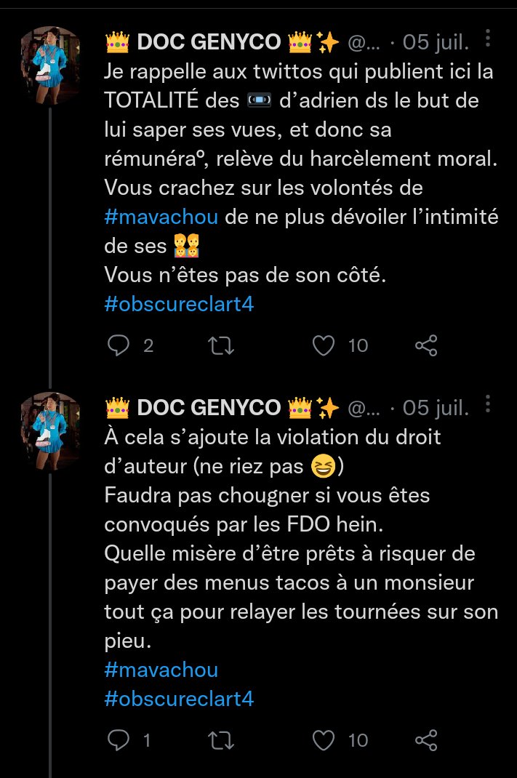Open the 05 juil. timestamp of second tweet
Viewport: 517px width, 778px height.
[436, 409]
